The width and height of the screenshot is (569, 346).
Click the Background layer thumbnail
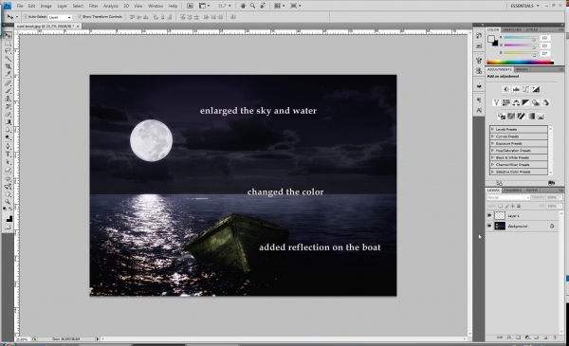(500, 226)
